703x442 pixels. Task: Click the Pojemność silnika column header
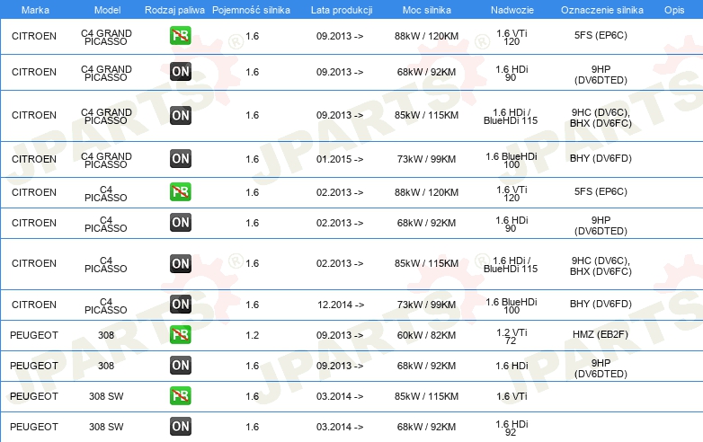(251, 10)
